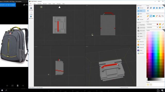Toggle the second Gizmos icon

(x=151, y=85)
